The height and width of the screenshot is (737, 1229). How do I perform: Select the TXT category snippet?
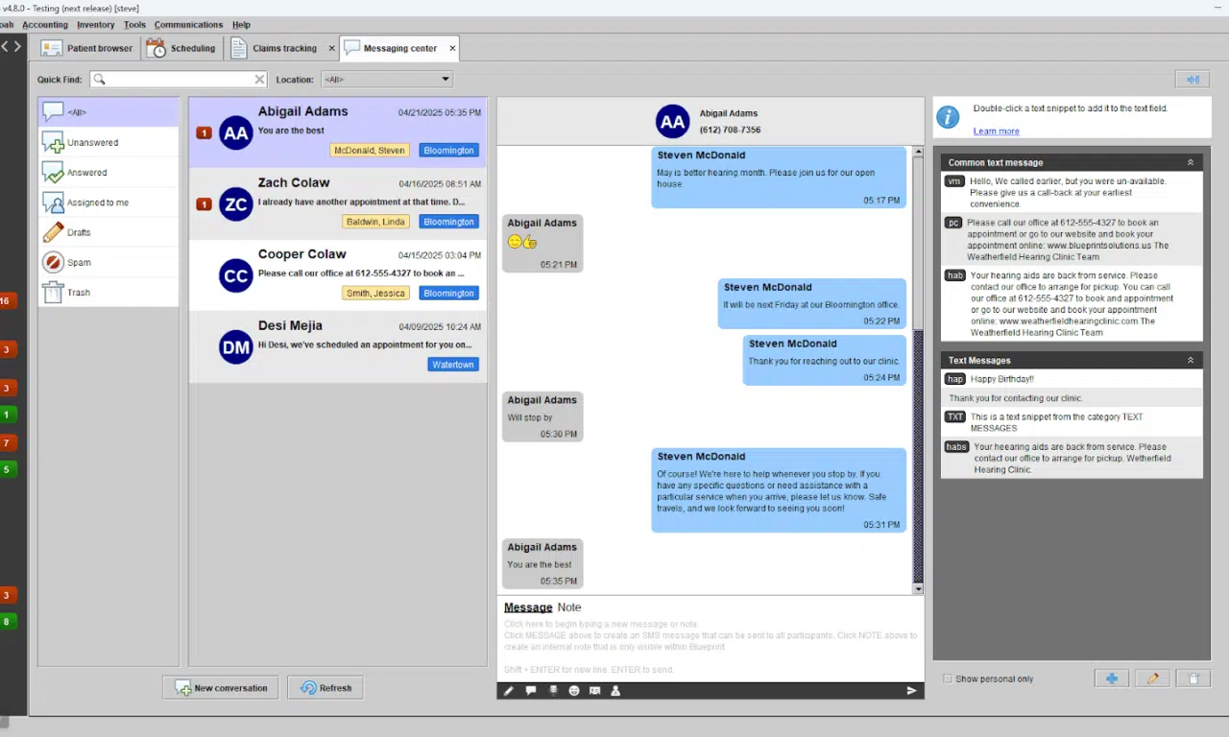1072,422
